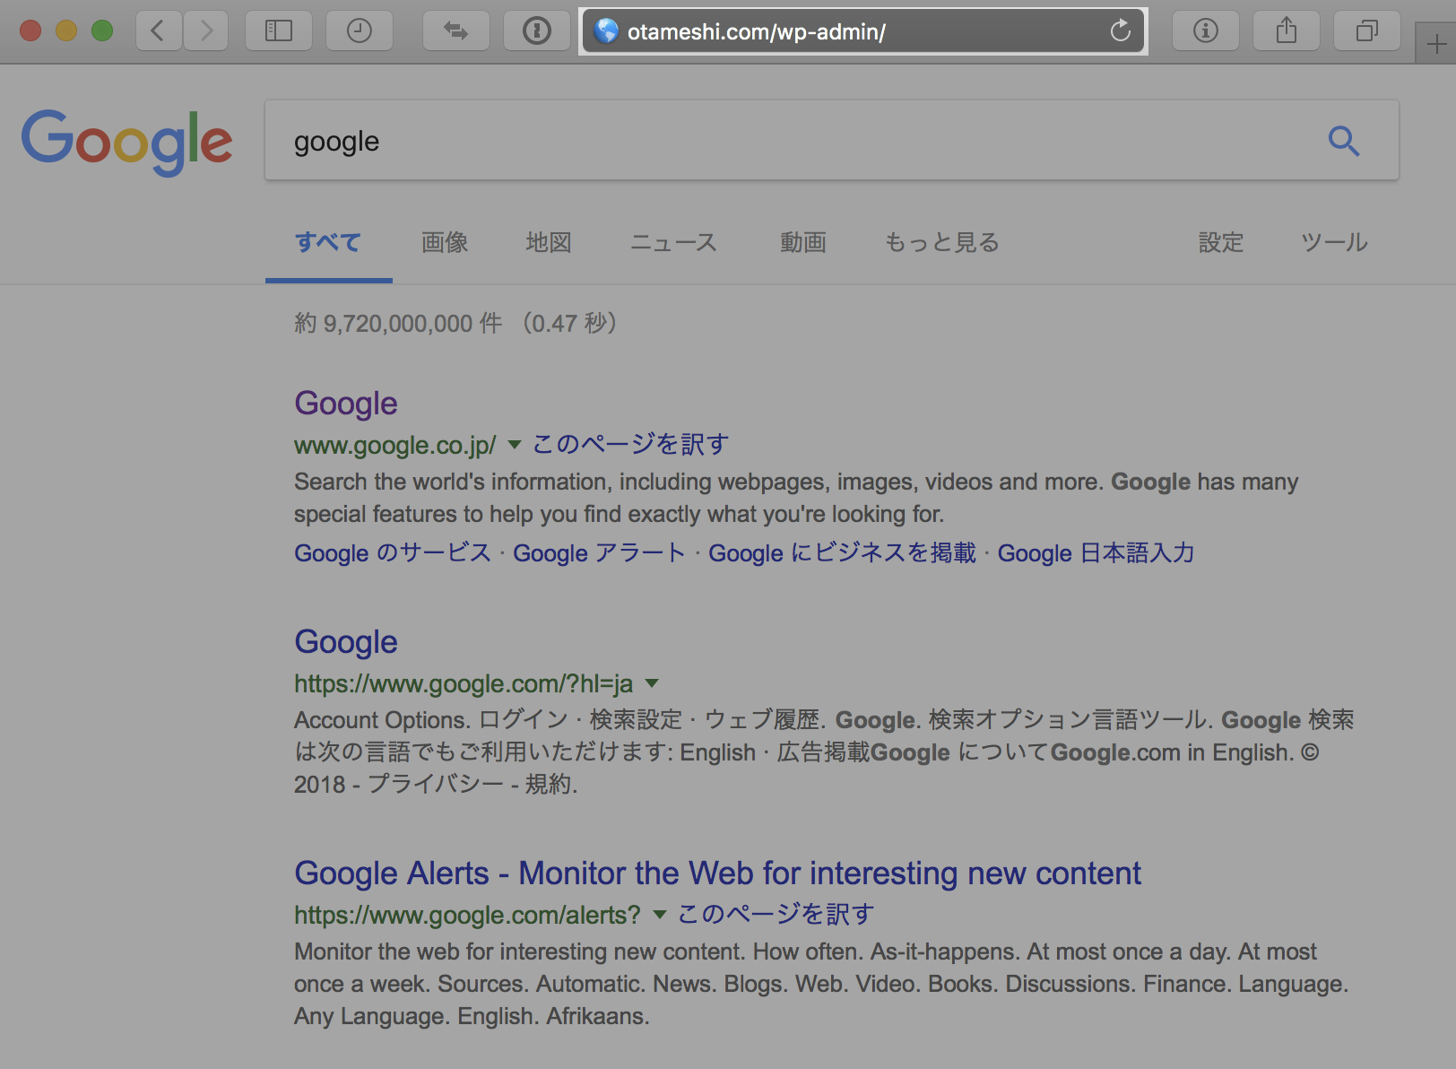Switch to the ニュース tab
This screenshot has height=1069, width=1456.
pos(673,242)
